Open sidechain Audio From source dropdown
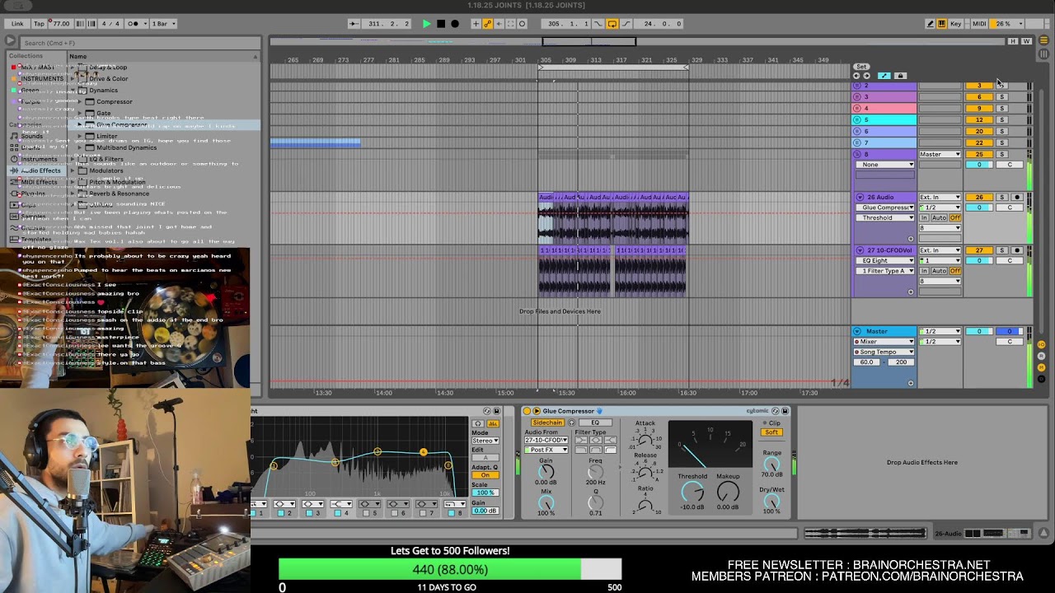This screenshot has width=1055, height=593. (x=546, y=440)
